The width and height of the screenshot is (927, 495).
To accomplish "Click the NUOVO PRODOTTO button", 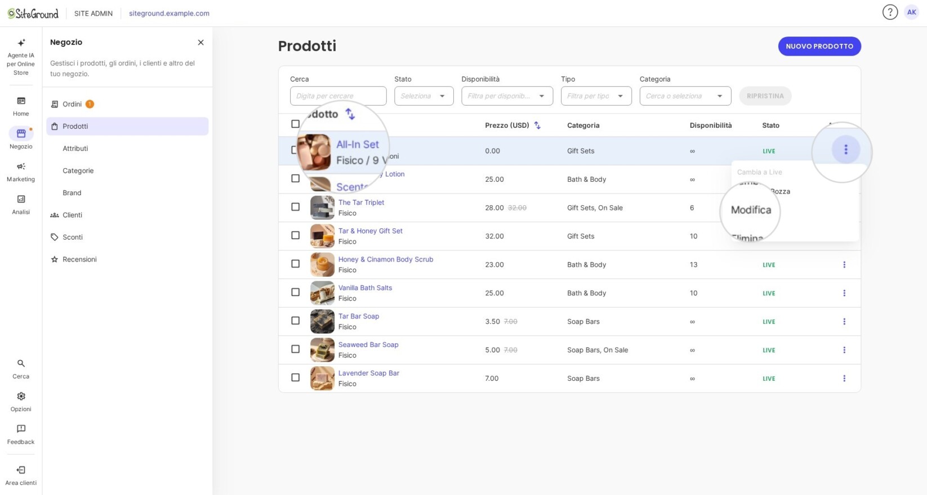I will [x=819, y=46].
